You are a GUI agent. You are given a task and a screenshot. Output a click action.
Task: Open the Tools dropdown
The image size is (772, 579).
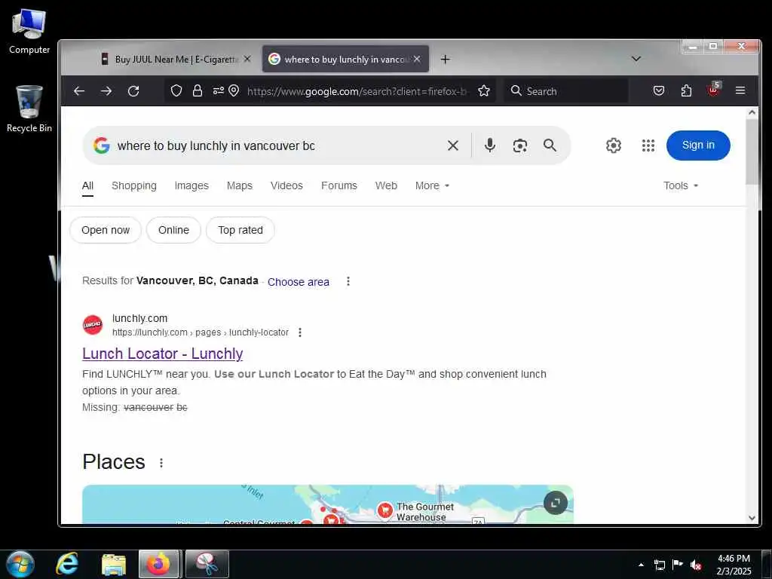(681, 185)
